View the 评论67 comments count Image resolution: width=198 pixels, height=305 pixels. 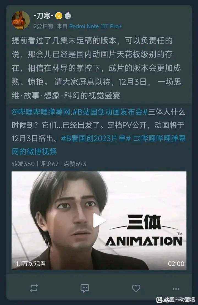(49, 164)
